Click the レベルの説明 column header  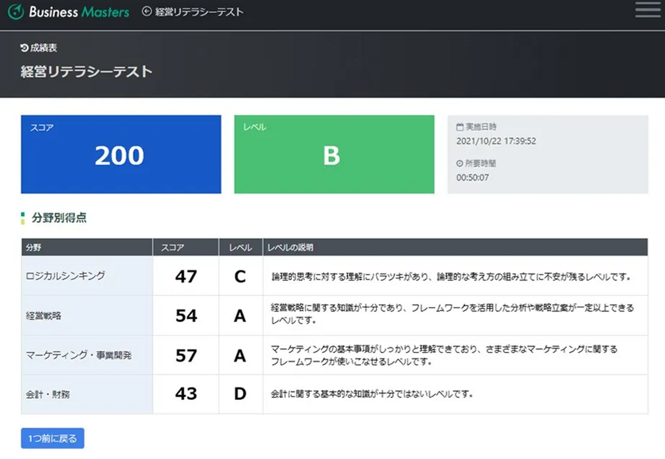click(x=455, y=247)
